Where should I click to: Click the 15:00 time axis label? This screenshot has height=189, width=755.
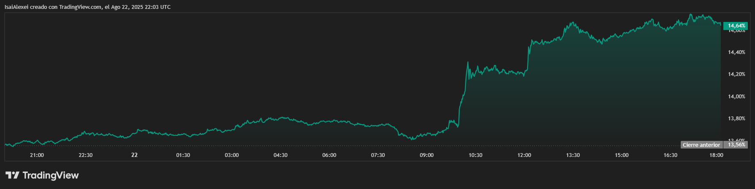[x=622, y=155]
